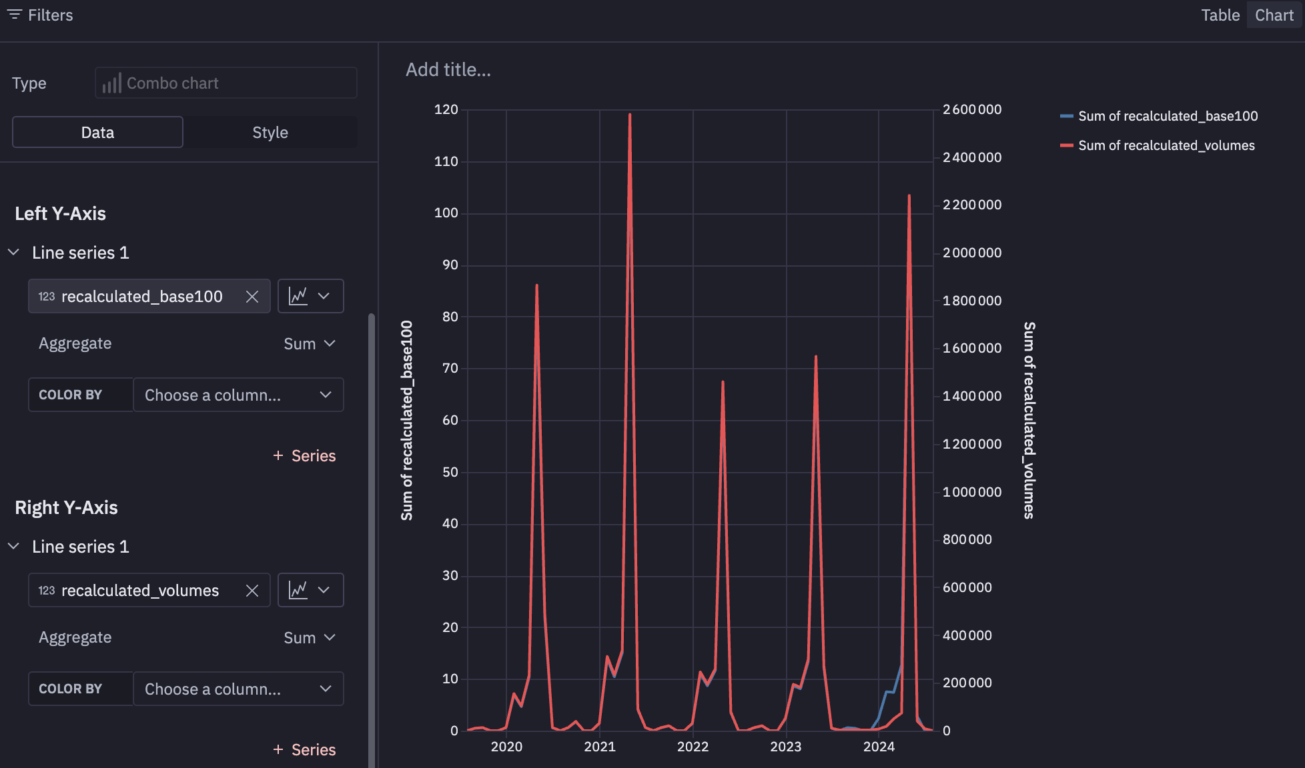
Task: Click the 2022 x-axis label
Action: [693, 747]
